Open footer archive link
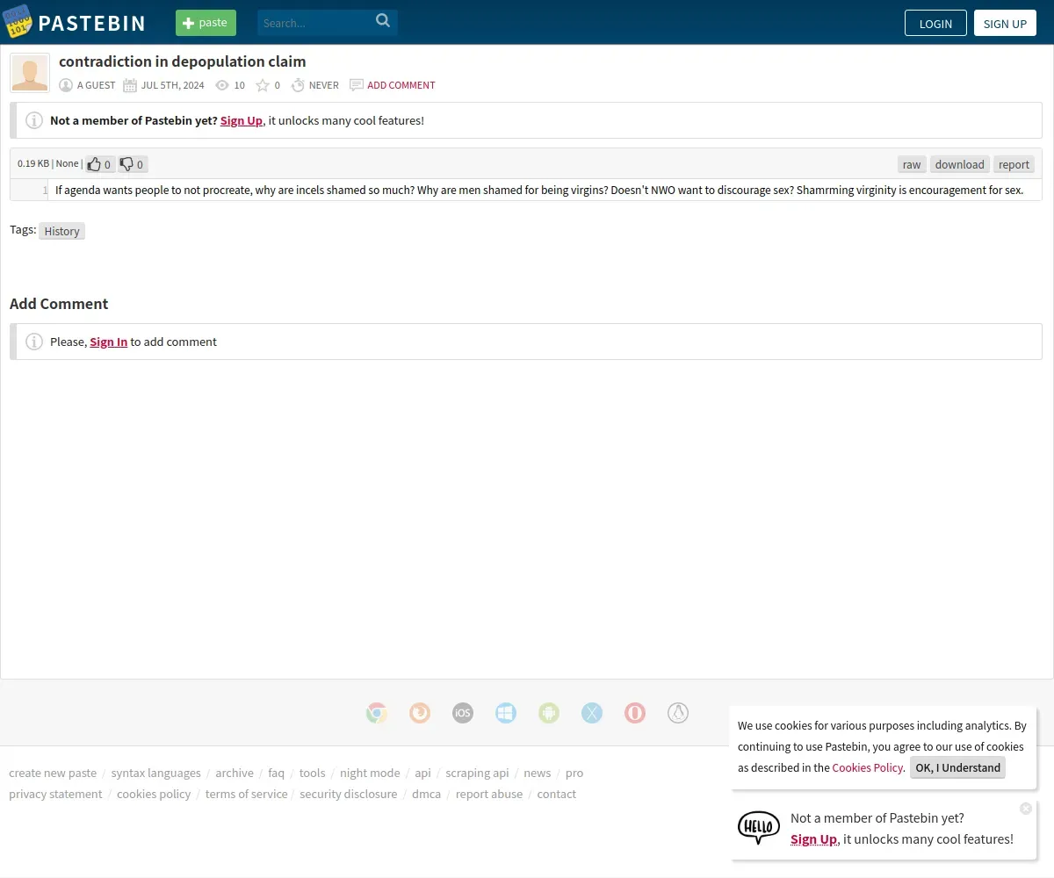Image resolution: width=1054 pixels, height=878 pixels. pyautogui.click(x=235, y=773)
